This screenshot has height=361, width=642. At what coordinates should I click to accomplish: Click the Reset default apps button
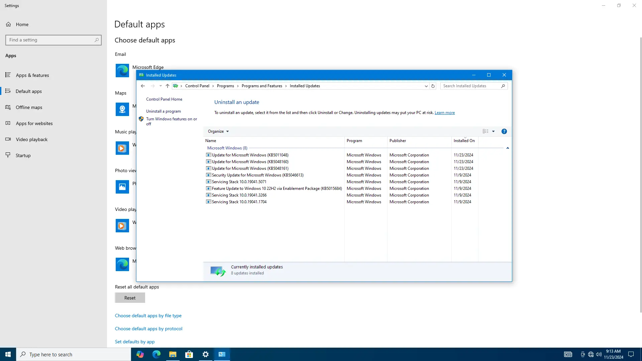(130, 298)
